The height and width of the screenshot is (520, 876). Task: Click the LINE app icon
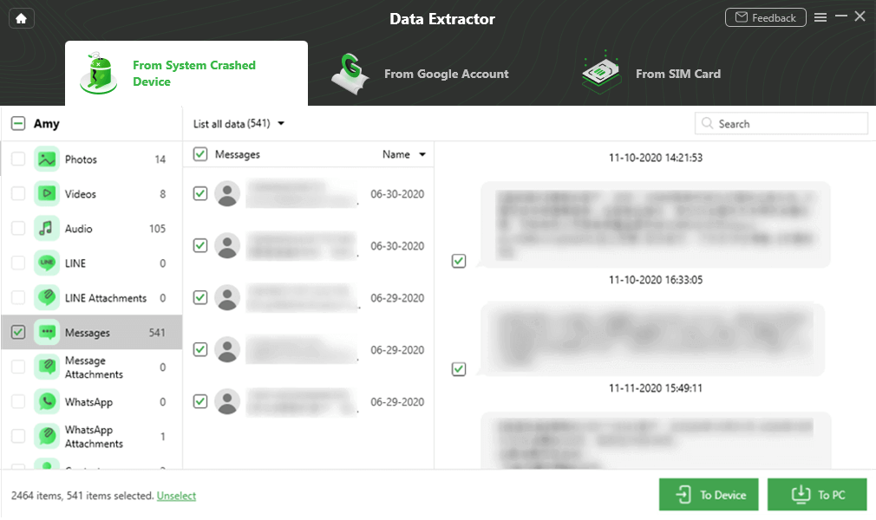pos(47,263)
